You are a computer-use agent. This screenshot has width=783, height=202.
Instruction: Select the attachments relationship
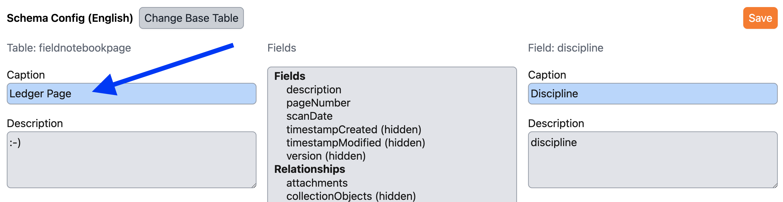click(x=317, y=183)
